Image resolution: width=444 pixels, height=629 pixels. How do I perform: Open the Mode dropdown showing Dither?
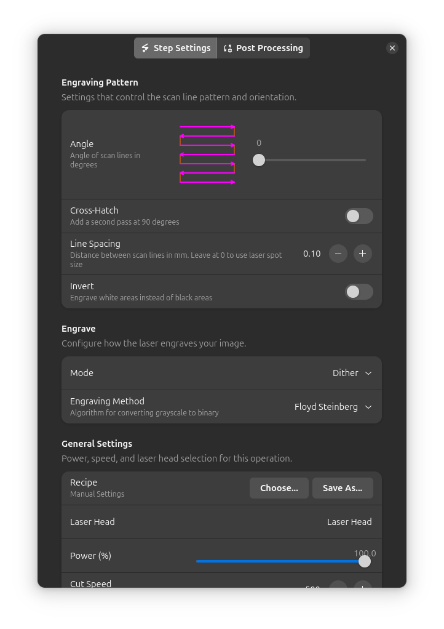click(x=352, y=373)
